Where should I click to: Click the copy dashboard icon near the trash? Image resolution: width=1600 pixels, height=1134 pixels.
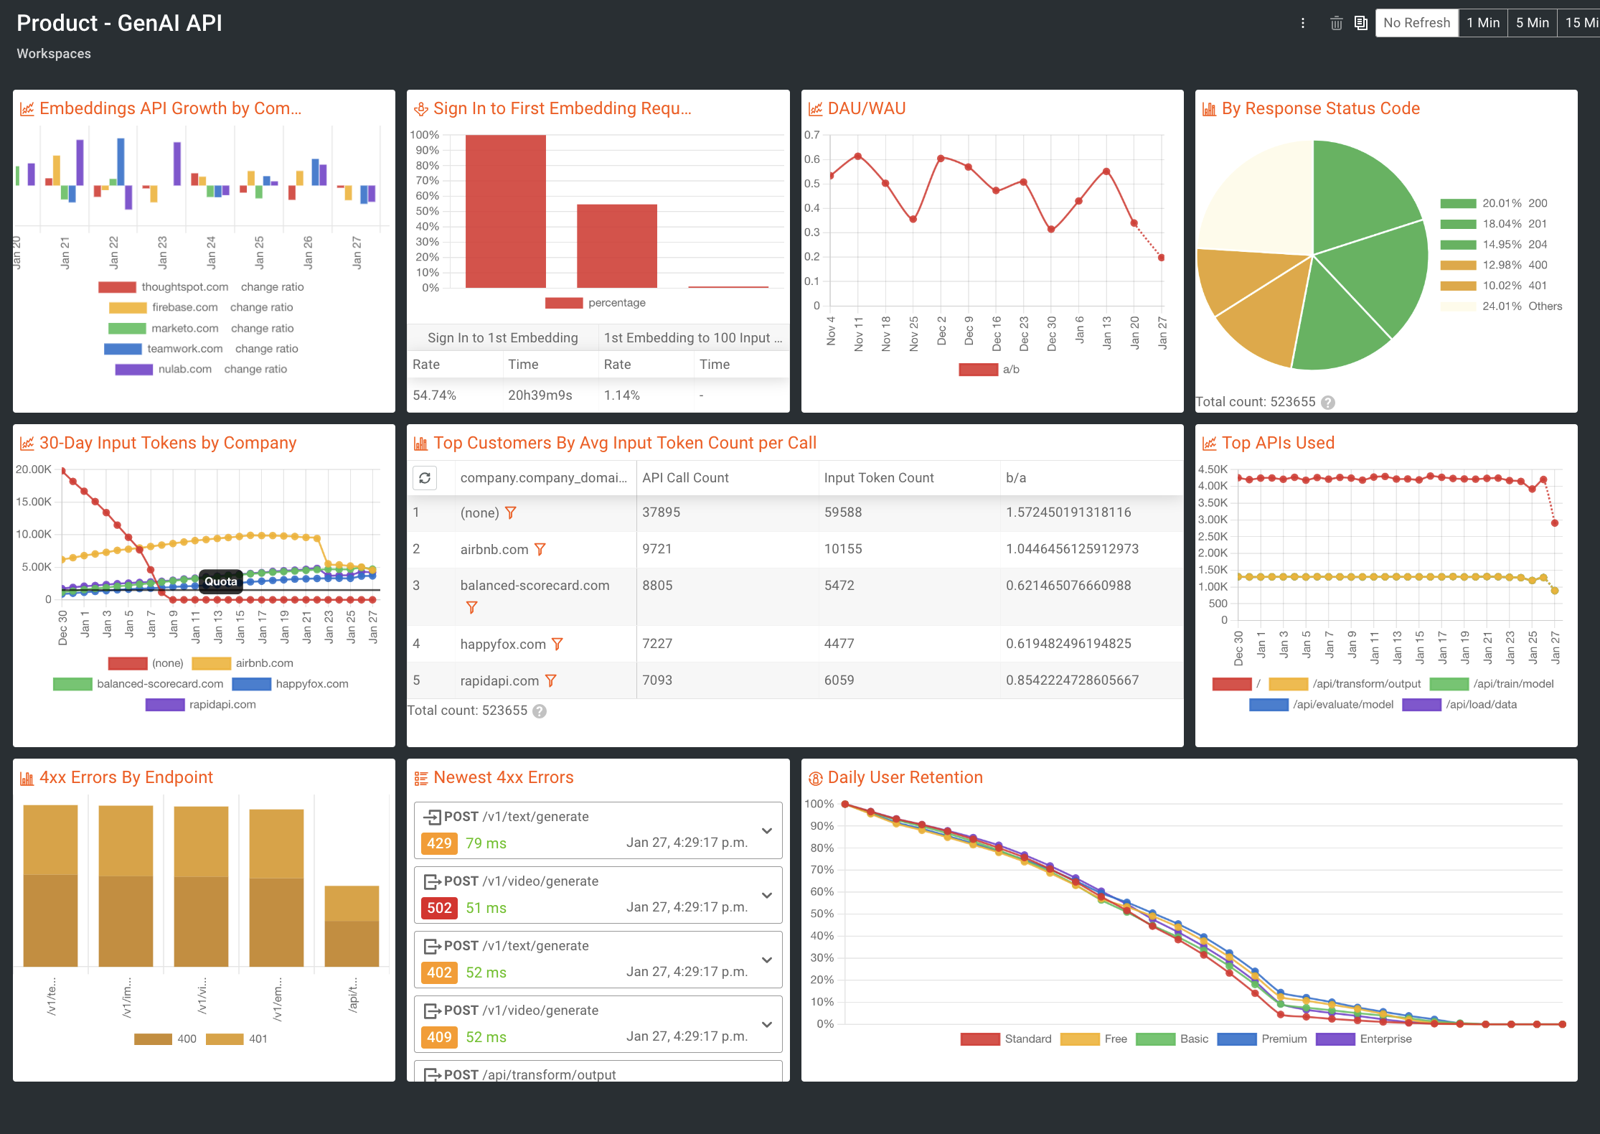coord(1360,22)
